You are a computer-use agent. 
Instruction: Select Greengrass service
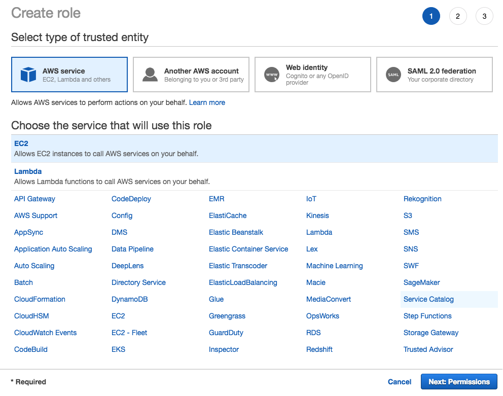point(227,316)
